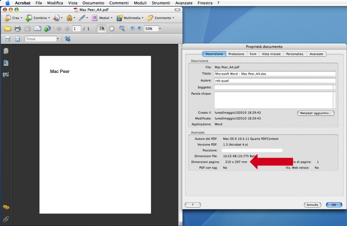Click the 50% zoom level field

pos(151,29)
